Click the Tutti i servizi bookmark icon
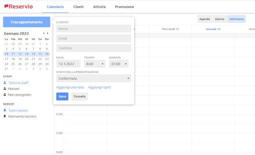 tap(5, 110)
